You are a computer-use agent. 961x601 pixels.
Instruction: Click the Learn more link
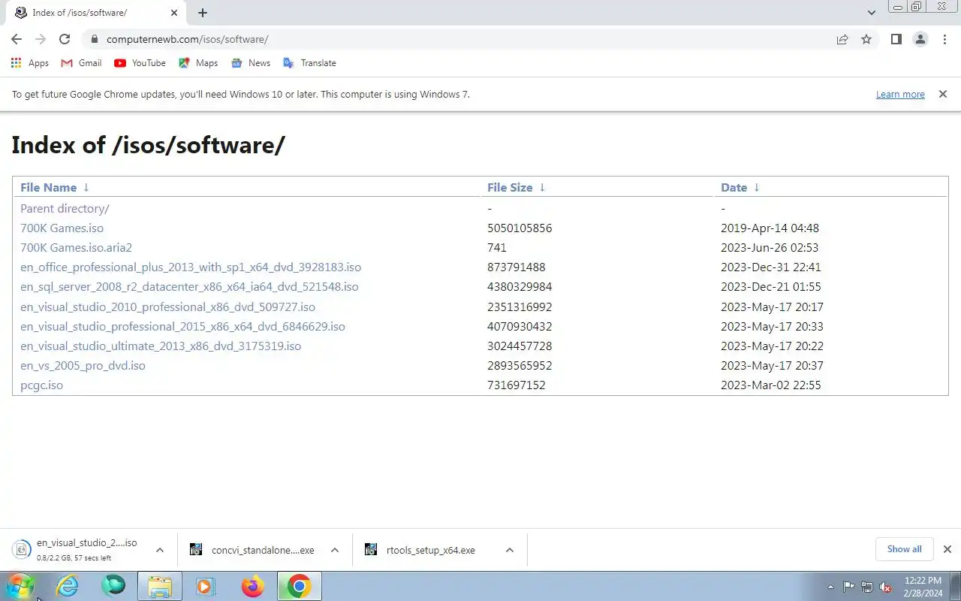(x=900, y=95)
